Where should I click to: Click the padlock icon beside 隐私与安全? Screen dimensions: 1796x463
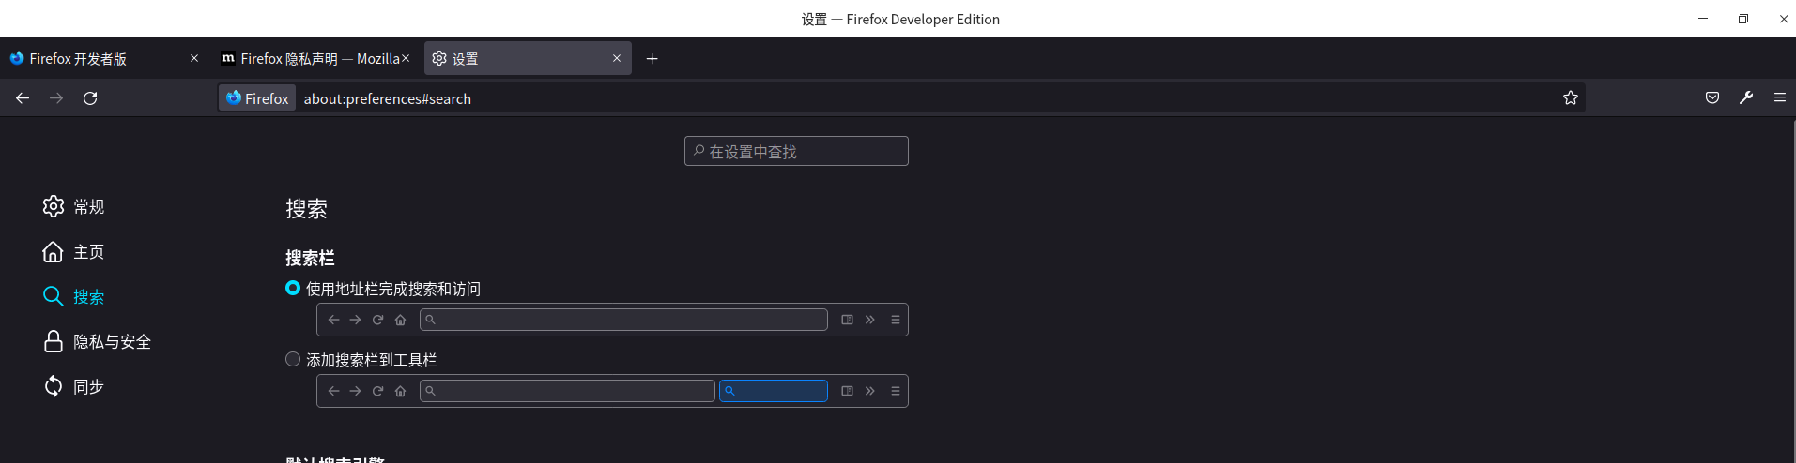(54, 341)
